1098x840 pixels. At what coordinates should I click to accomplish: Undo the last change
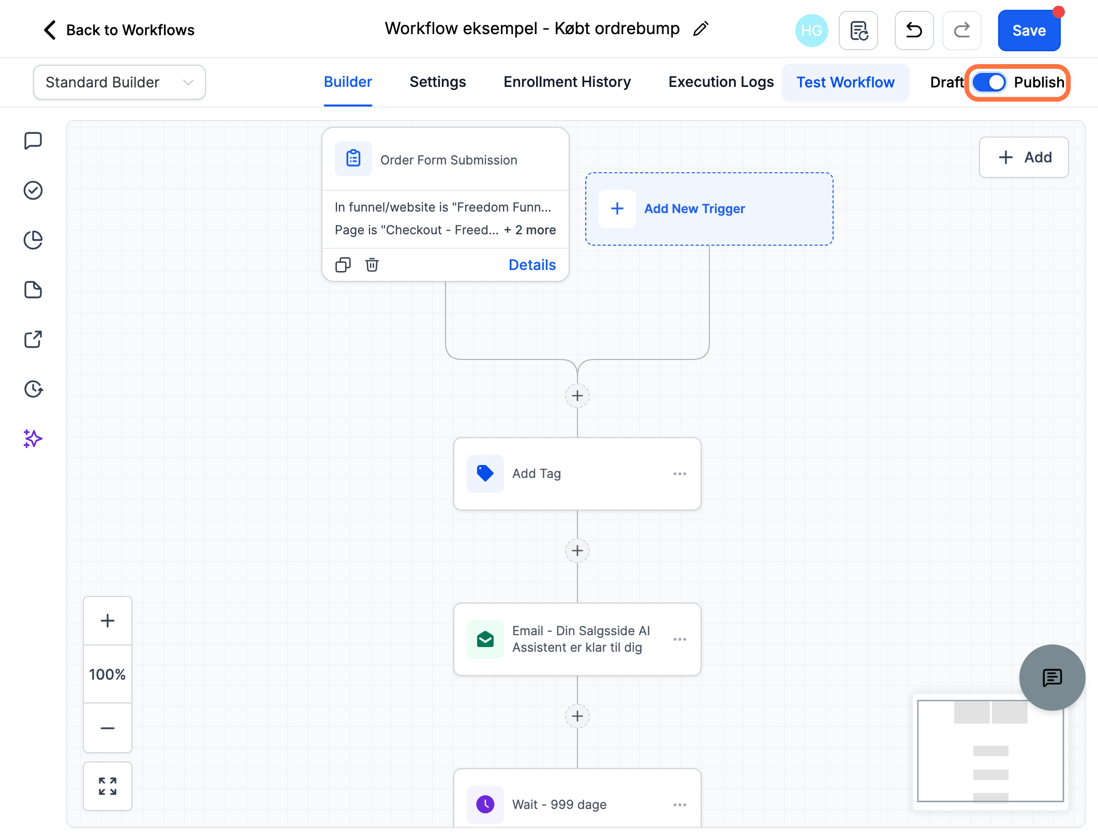point(914,31)
